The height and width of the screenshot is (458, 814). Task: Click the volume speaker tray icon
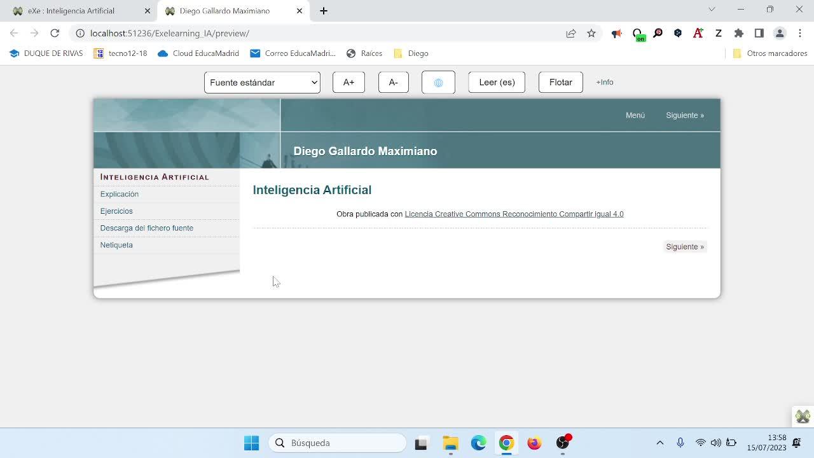[x=715, y=443]
